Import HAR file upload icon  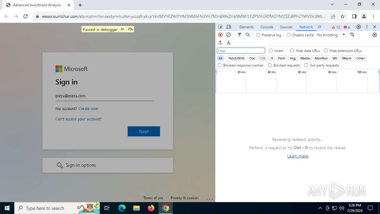(220, 43)
